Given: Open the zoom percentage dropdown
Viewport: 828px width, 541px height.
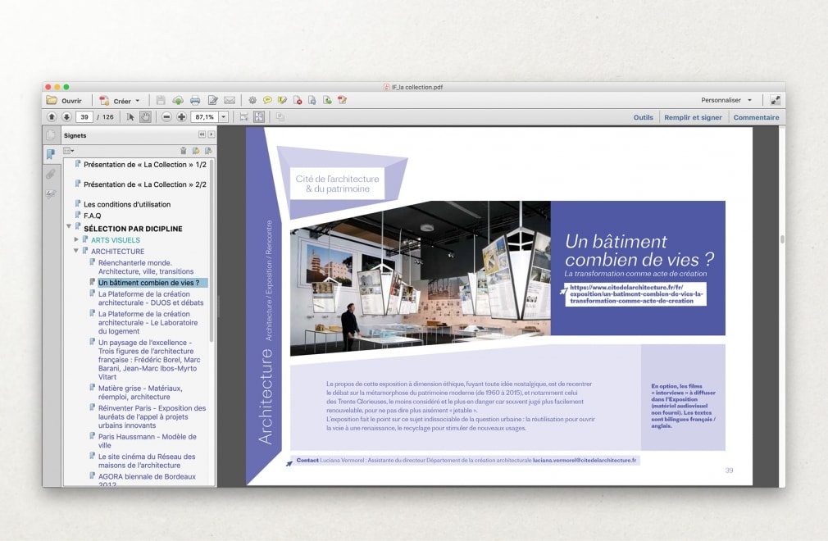Looking at the screenshot, I should tap(223, 116).
